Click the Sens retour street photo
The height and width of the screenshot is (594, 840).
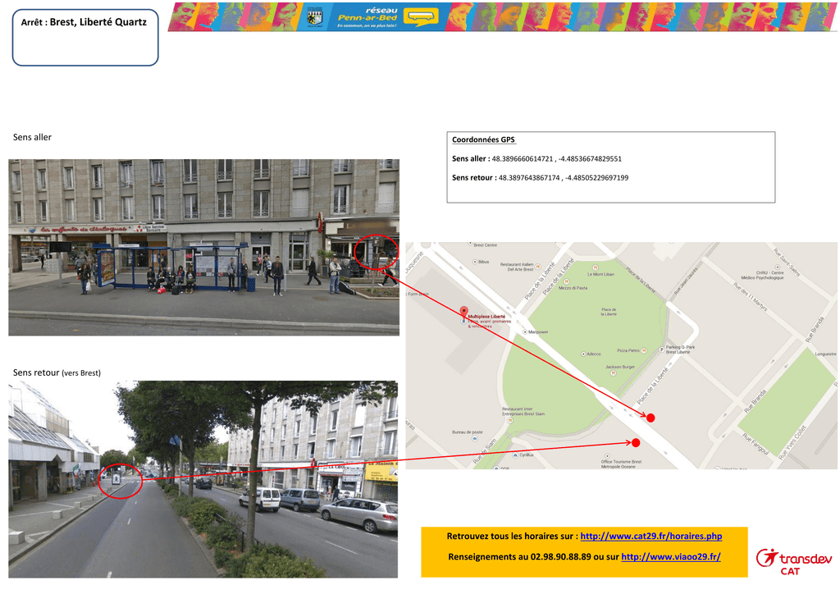click(203, 479)
